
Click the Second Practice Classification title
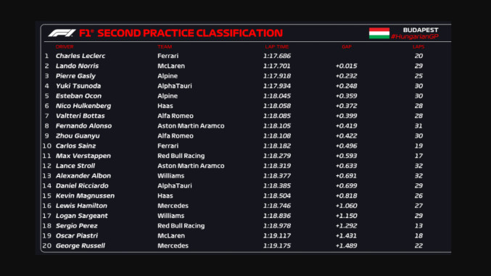coord(181,33)
